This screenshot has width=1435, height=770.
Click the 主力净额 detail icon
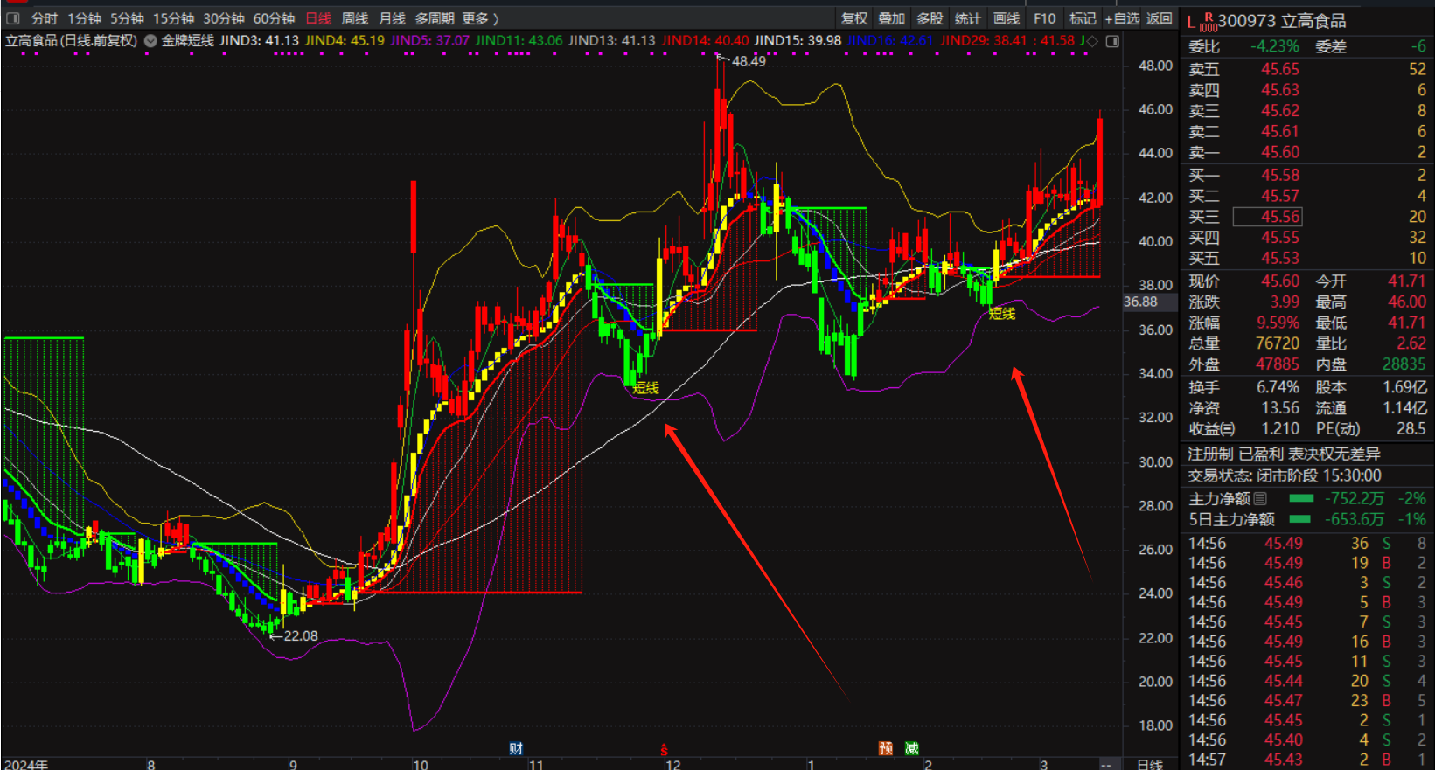click(1260, 498)
